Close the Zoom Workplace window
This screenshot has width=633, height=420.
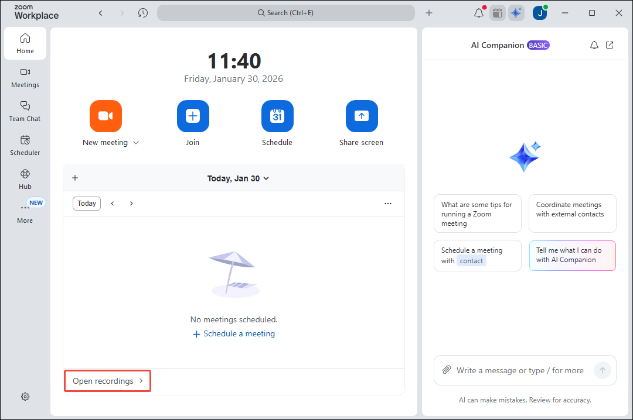(618, 13)
